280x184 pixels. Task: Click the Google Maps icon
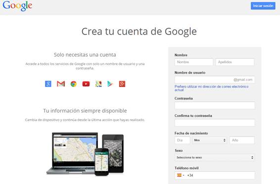coord(98,84)
